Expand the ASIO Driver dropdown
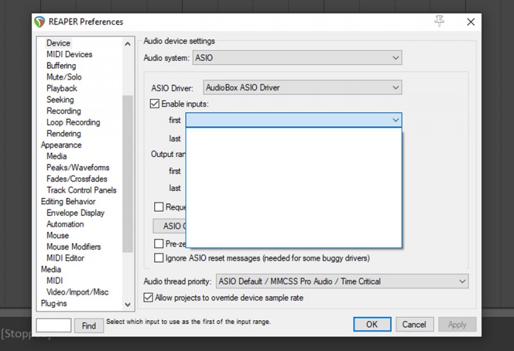Screen dimensions: 514x351 (302, 87)
